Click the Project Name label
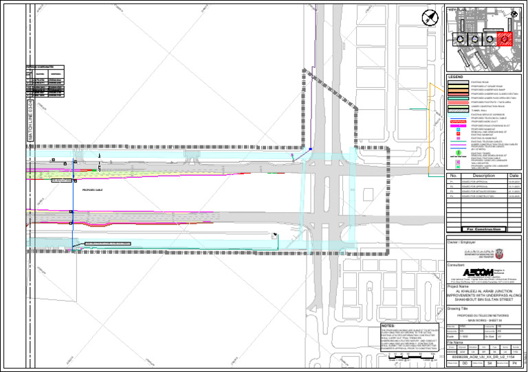This screenshot has height=372, width=528. coord(458,286)
